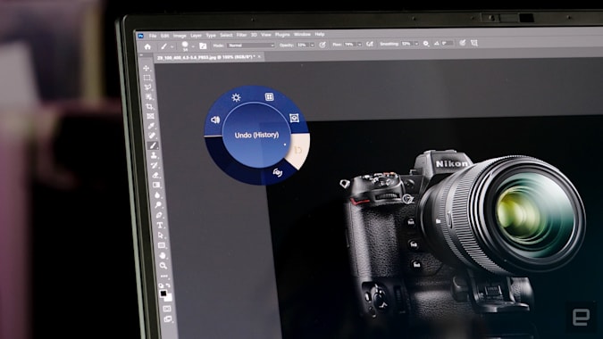The height and width of the screenshot is (339, 603).
Task: Toggle pressure for opacity button
Action: pyautogui.click(x=322, y=45)
